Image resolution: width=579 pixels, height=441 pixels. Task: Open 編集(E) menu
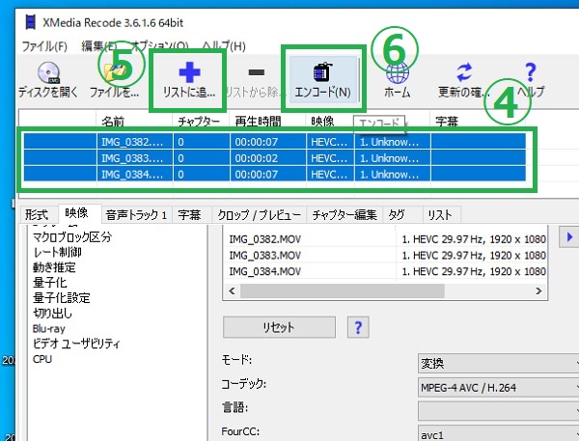tap(98, 46)
